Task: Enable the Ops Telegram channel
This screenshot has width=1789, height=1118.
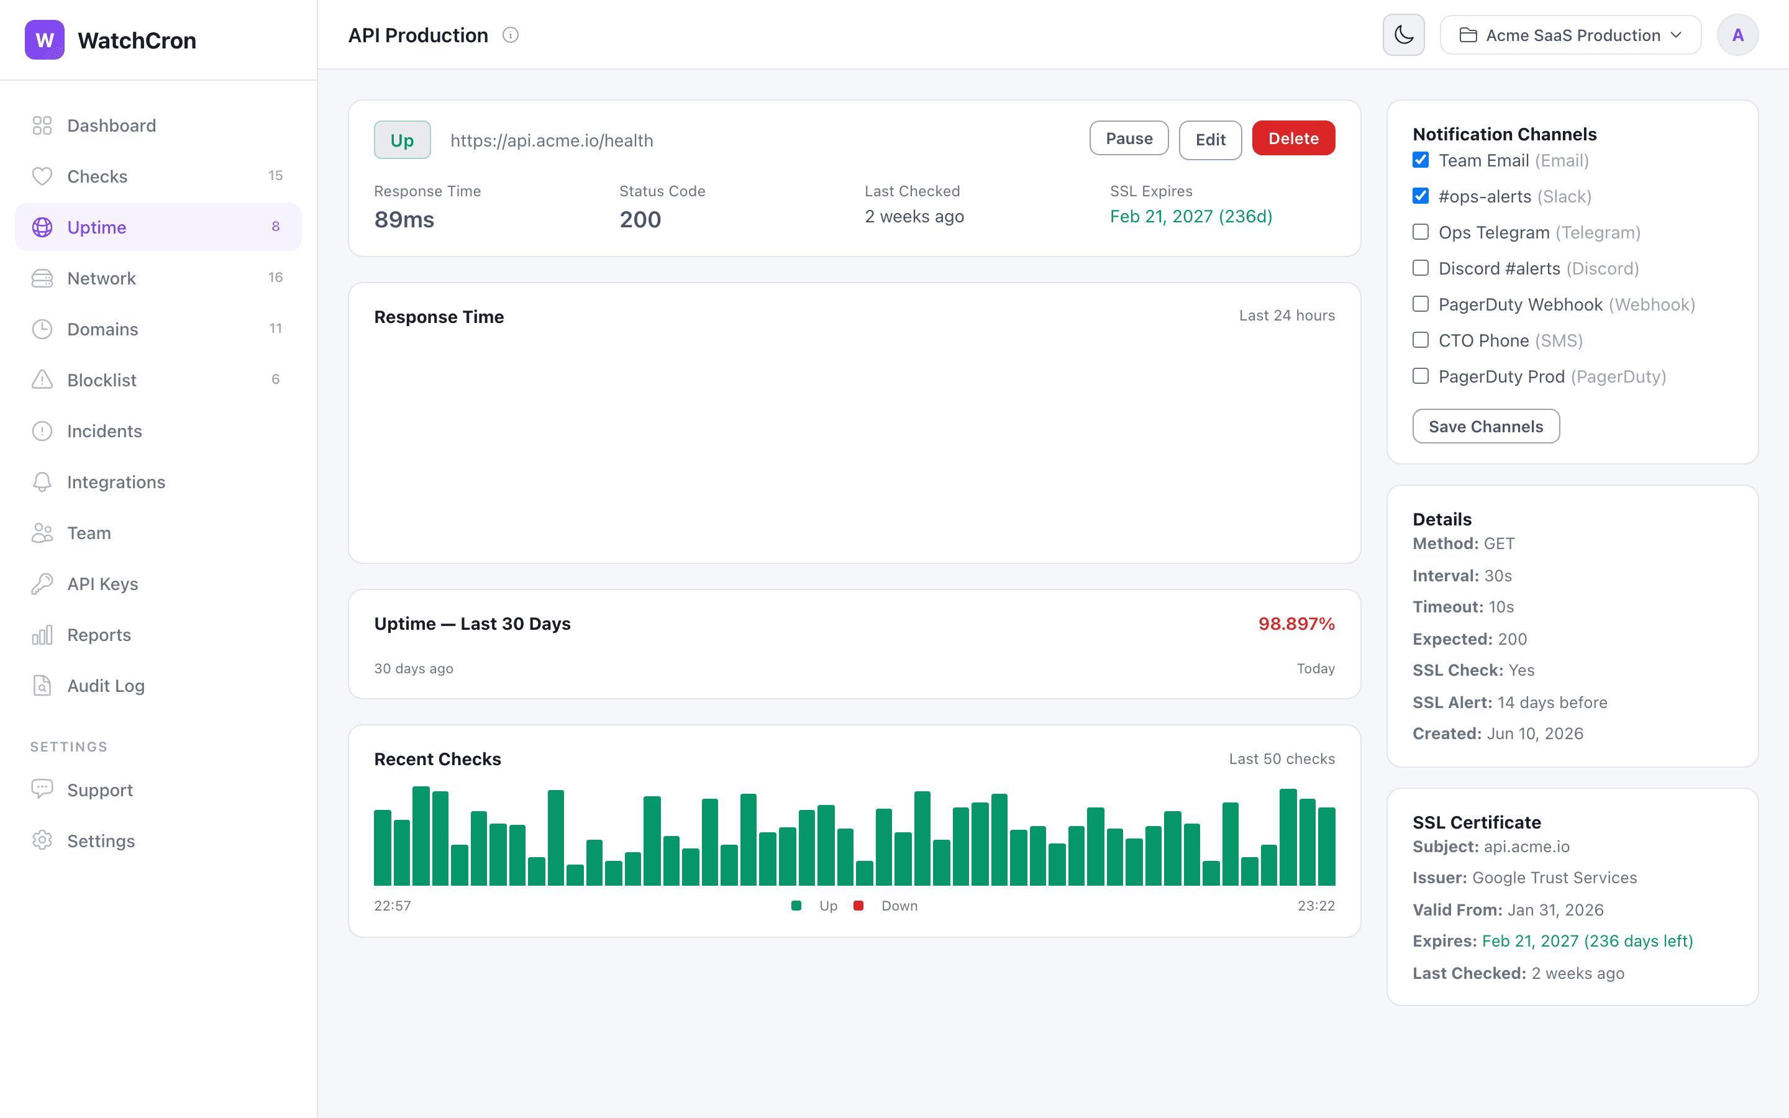Action: pos(1420,232)
